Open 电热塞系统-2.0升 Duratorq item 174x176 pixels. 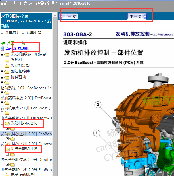pos(26,118)
